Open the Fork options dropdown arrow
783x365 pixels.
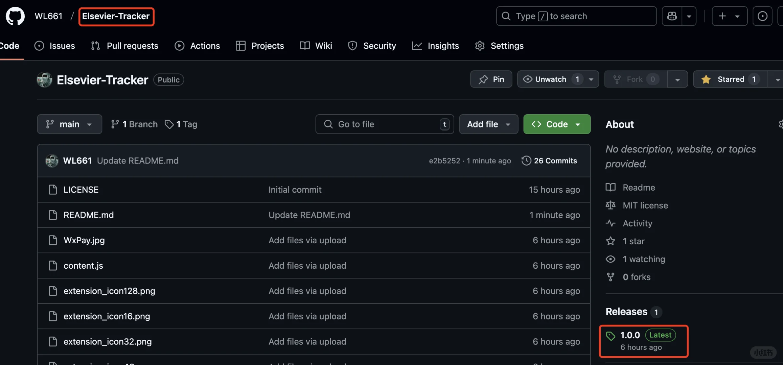677,79
